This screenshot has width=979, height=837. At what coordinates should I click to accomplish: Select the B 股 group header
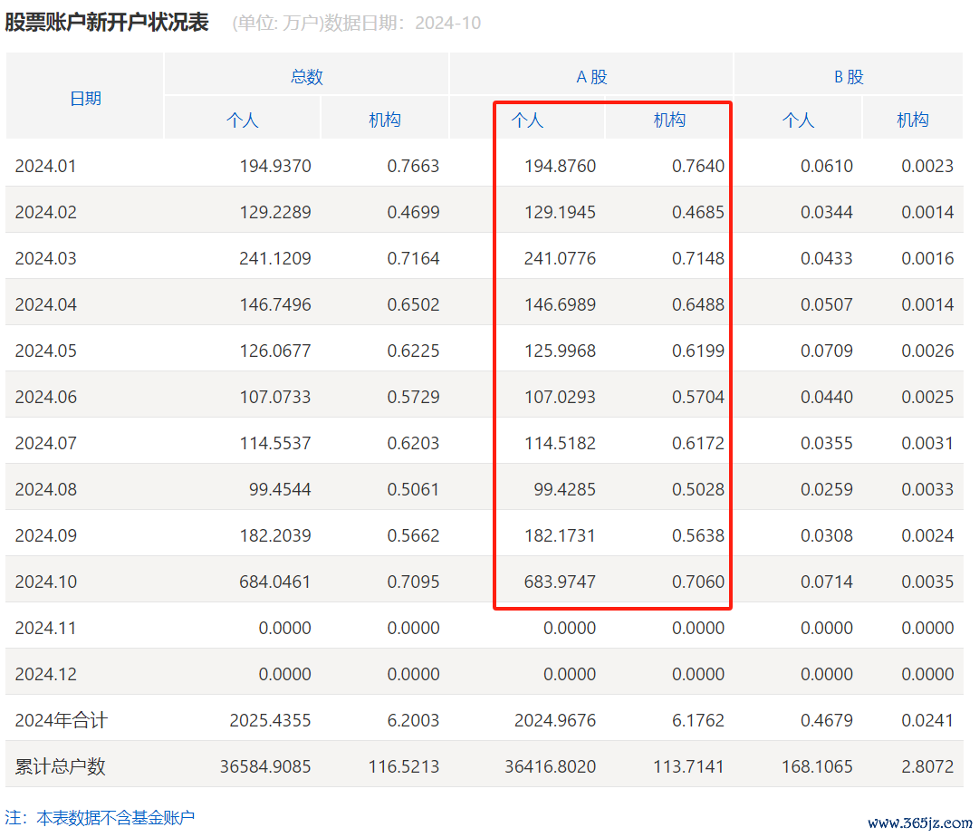point(849,77)
